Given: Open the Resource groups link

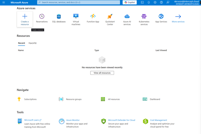Looking at the screenshot, I should click(74, 99).
